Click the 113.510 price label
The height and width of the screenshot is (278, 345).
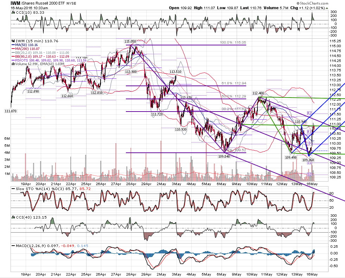[175, 71]
